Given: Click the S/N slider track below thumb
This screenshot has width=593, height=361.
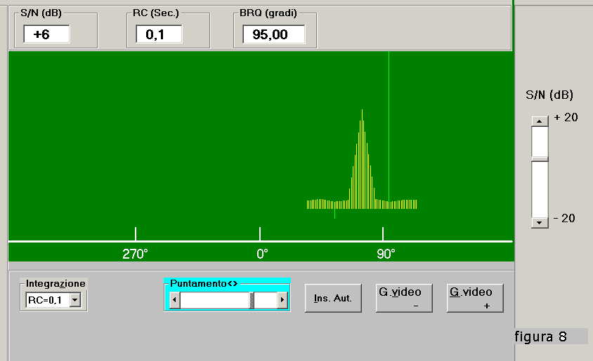Looking at the screenshot, I should coord(540,190).
